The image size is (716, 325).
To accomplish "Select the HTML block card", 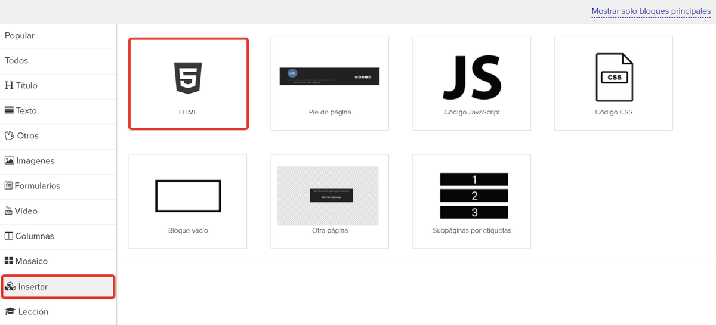I will (x=188, y=83).
